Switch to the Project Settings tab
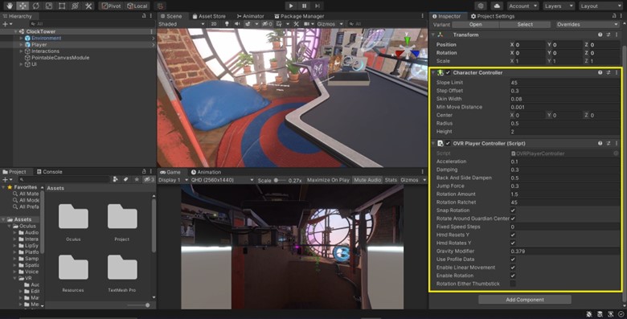This screenshot has width=627, height=319. tap(493, 16)
